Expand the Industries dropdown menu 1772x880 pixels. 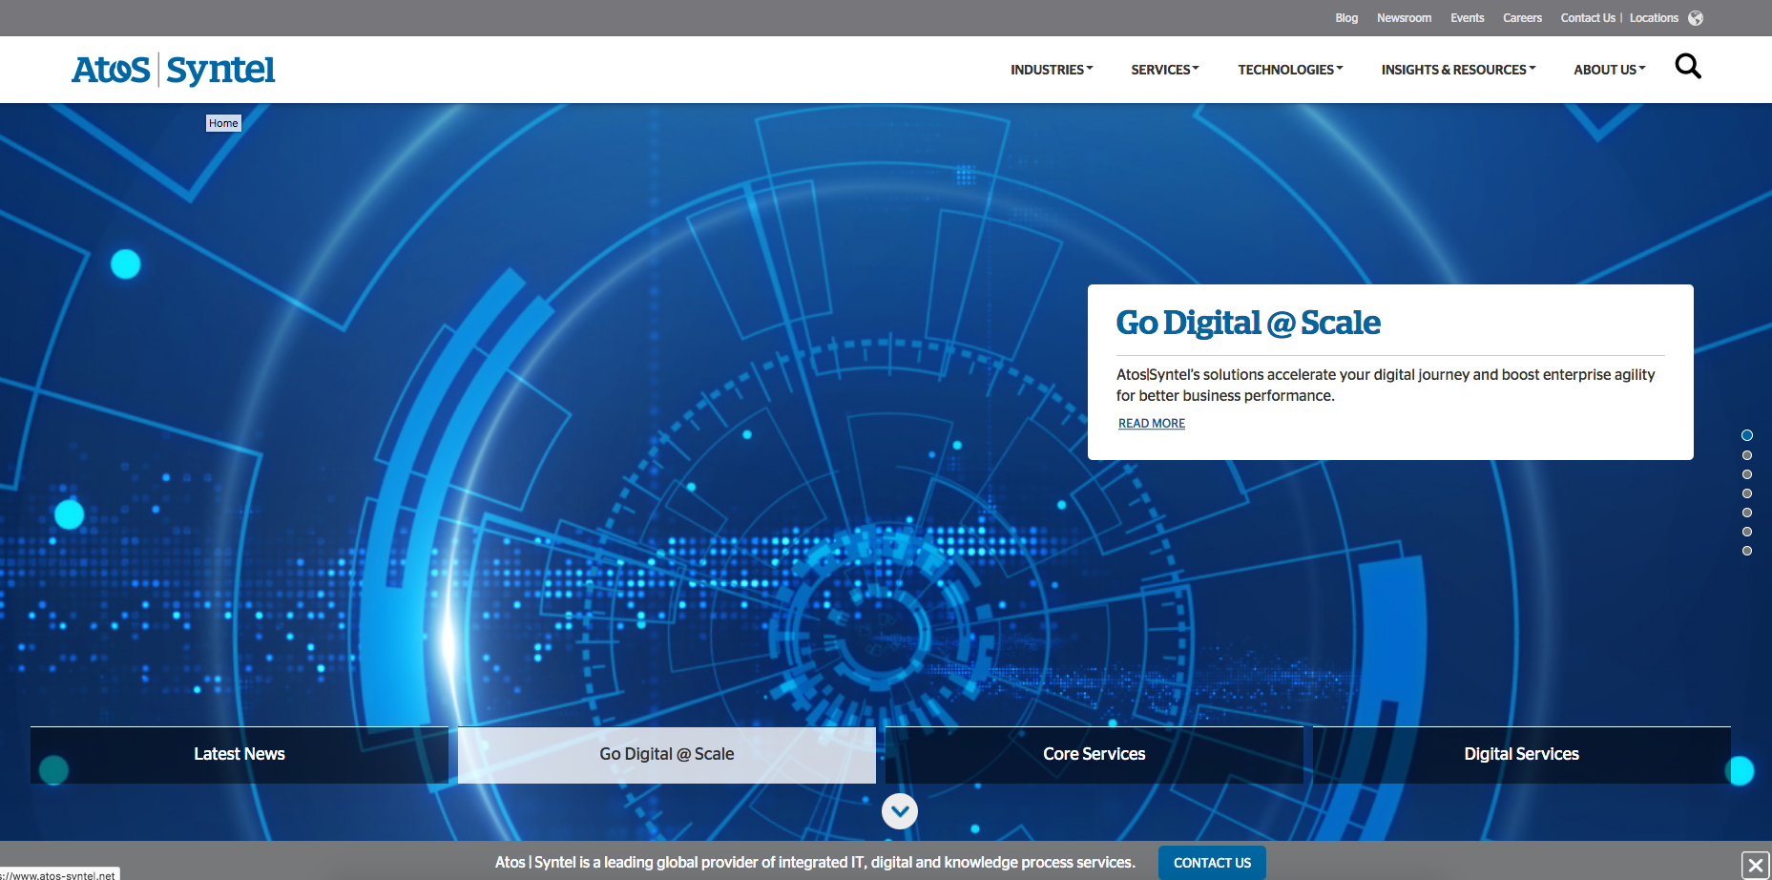pos(1052,70)
